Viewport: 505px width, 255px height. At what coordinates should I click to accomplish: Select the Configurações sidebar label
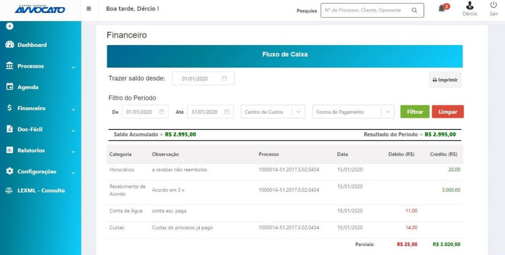(36, 172)
